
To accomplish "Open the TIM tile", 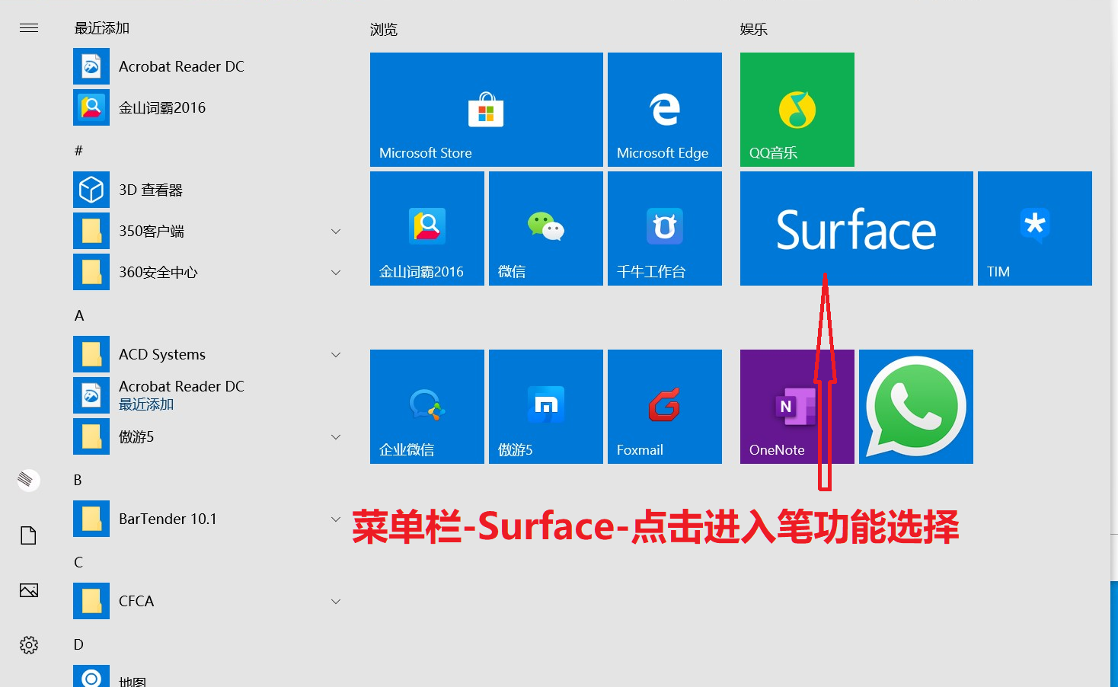I will click(1033, 228).
